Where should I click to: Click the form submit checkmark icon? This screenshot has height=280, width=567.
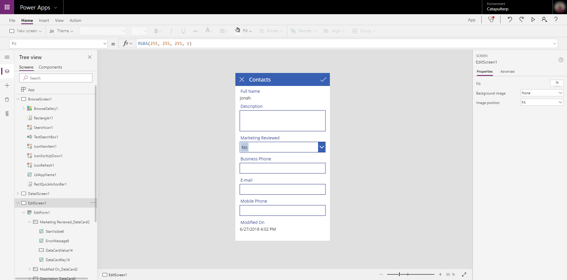[323, 79]
